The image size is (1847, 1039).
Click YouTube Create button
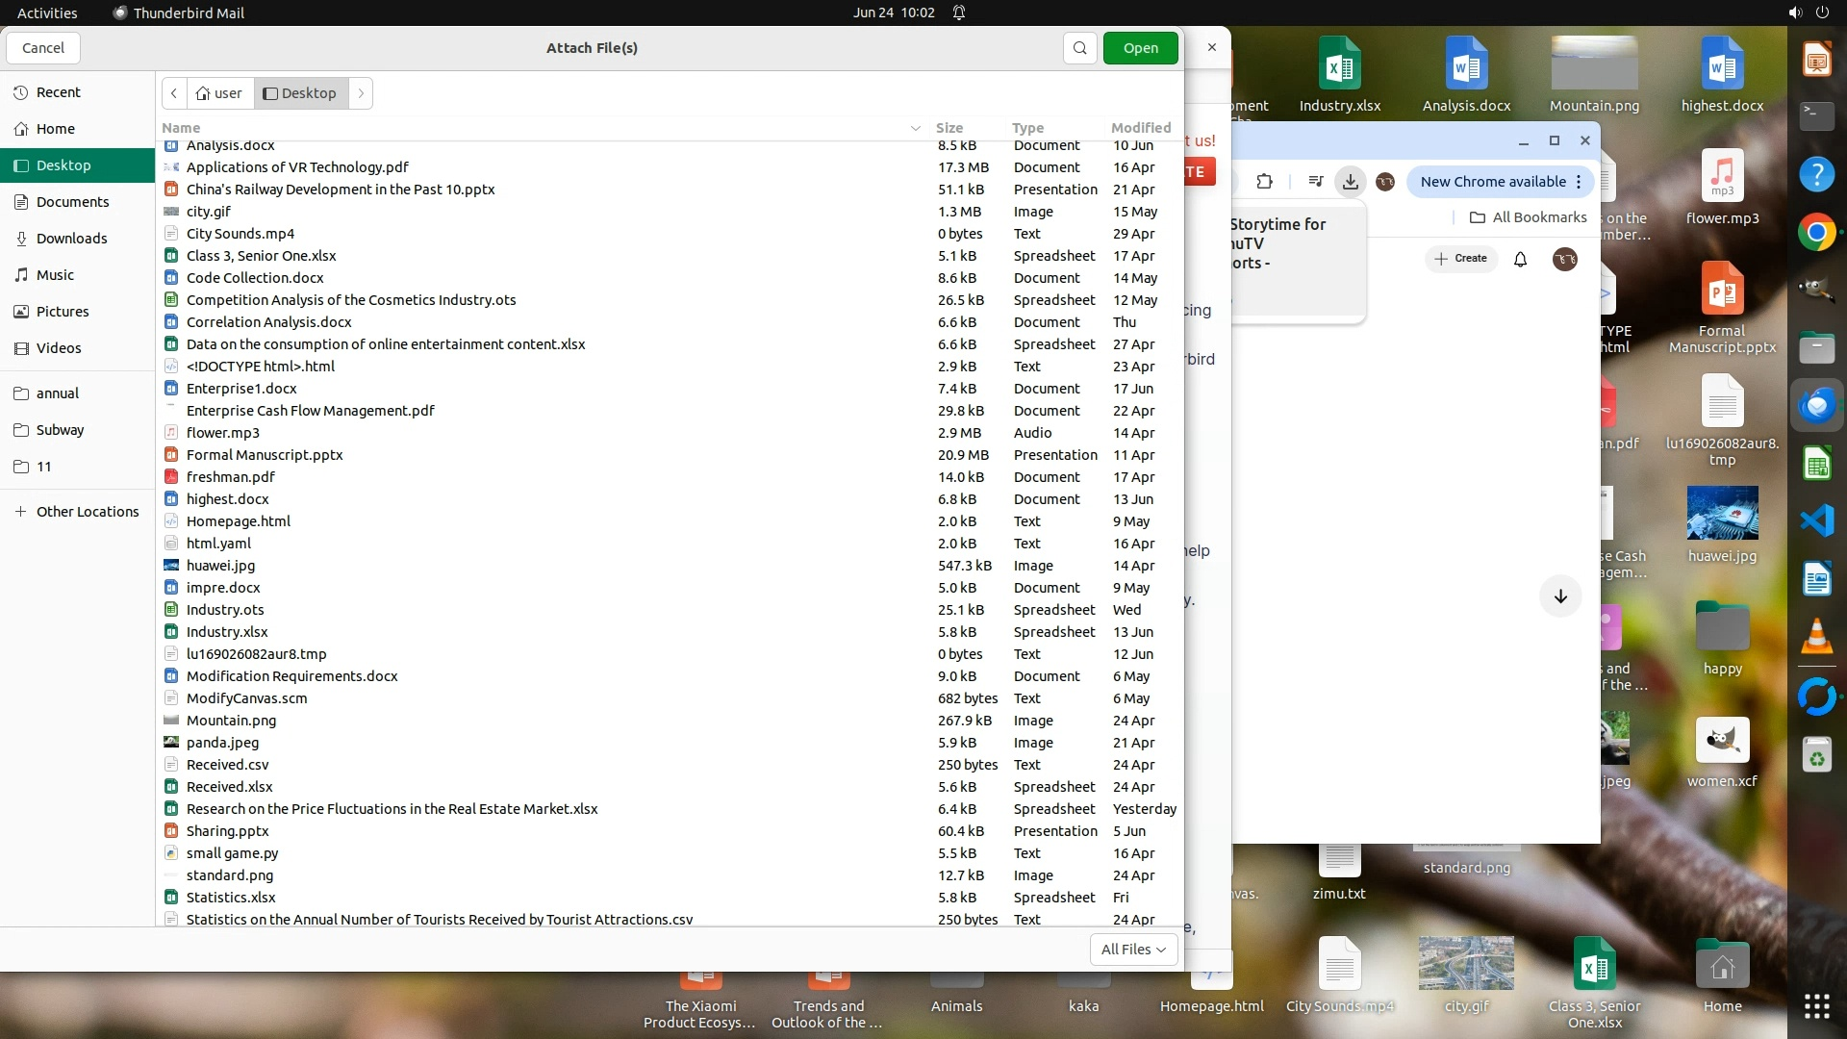(x=1460, y=259)
